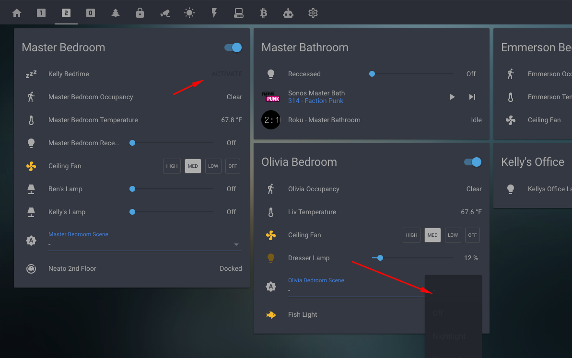This screenshot has height=358, width=572.
Task: Adjust the Dresser Lamp brightness slider
Action: 379,258
